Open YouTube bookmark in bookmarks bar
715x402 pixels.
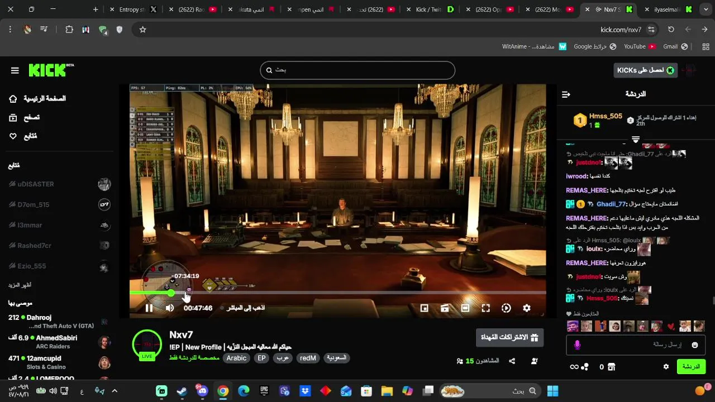tap(640, 46)
